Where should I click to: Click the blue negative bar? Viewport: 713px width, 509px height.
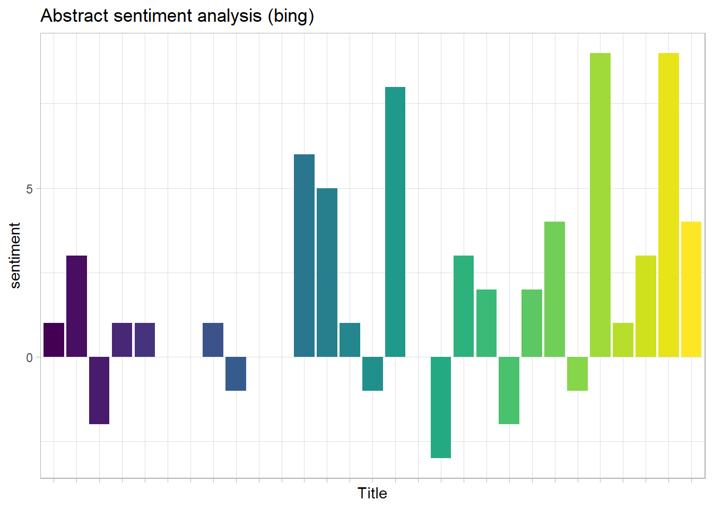coord(236,374)
